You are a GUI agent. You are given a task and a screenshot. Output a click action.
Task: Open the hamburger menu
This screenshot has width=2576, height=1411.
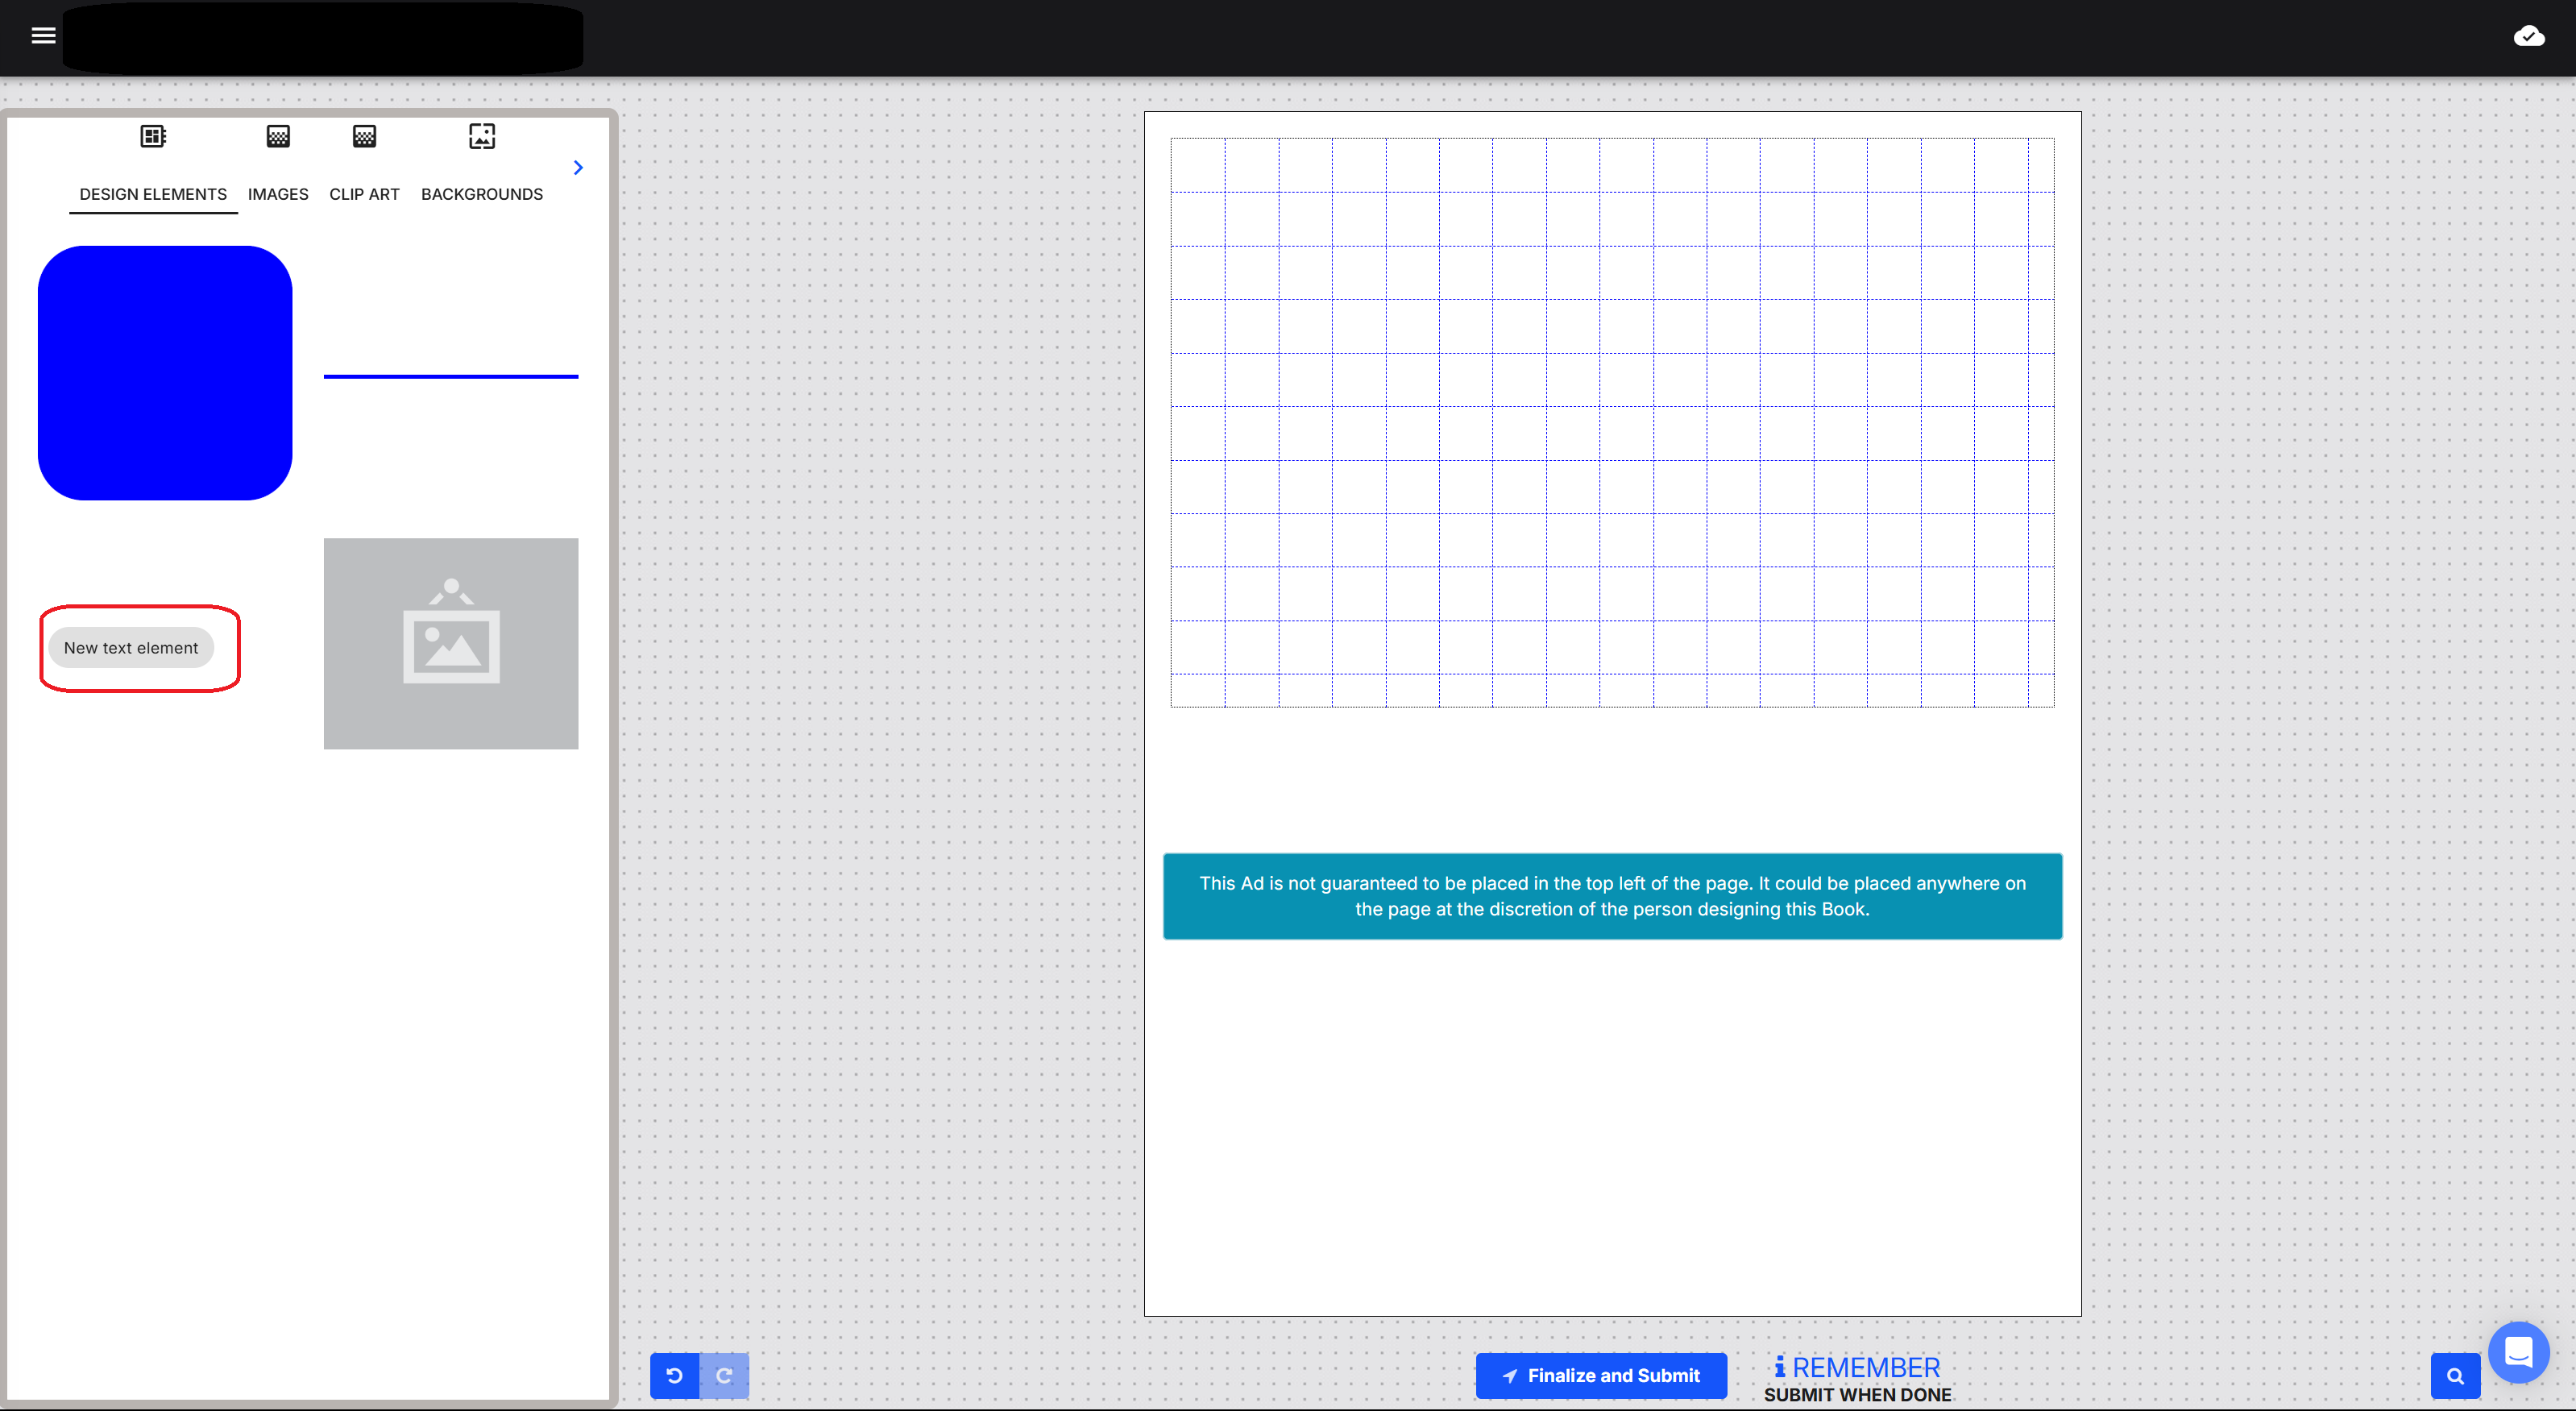[43, 36]
